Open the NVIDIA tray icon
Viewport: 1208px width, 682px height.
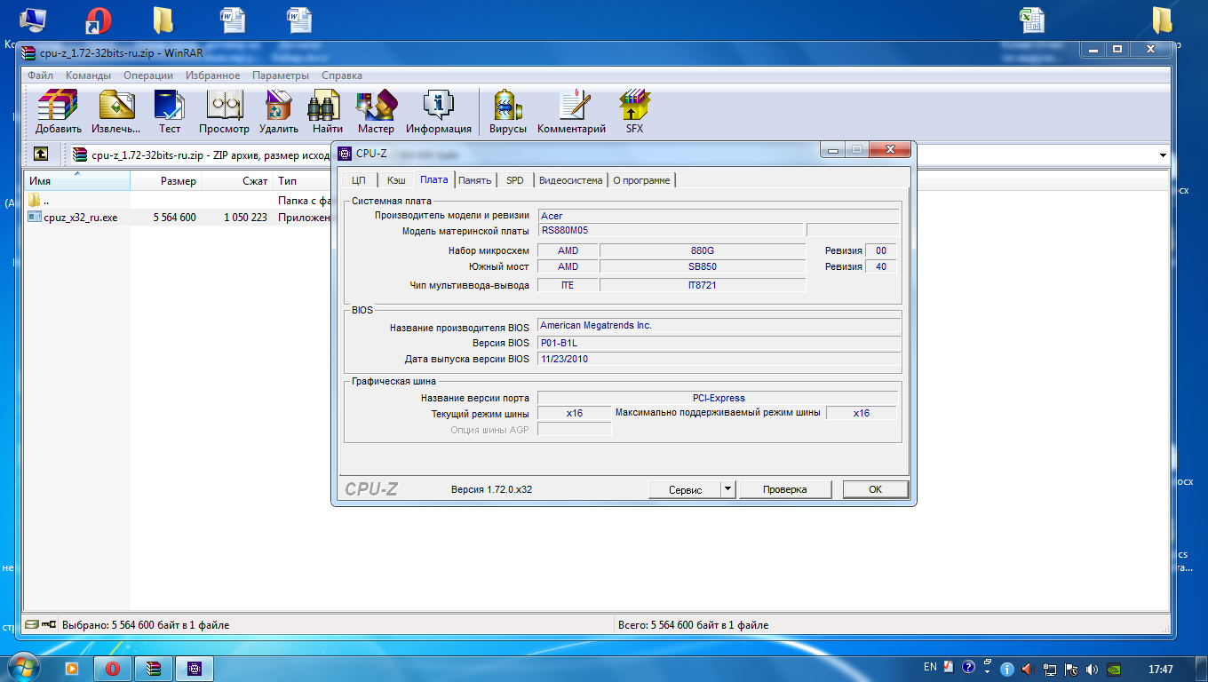coord(1114,669)
